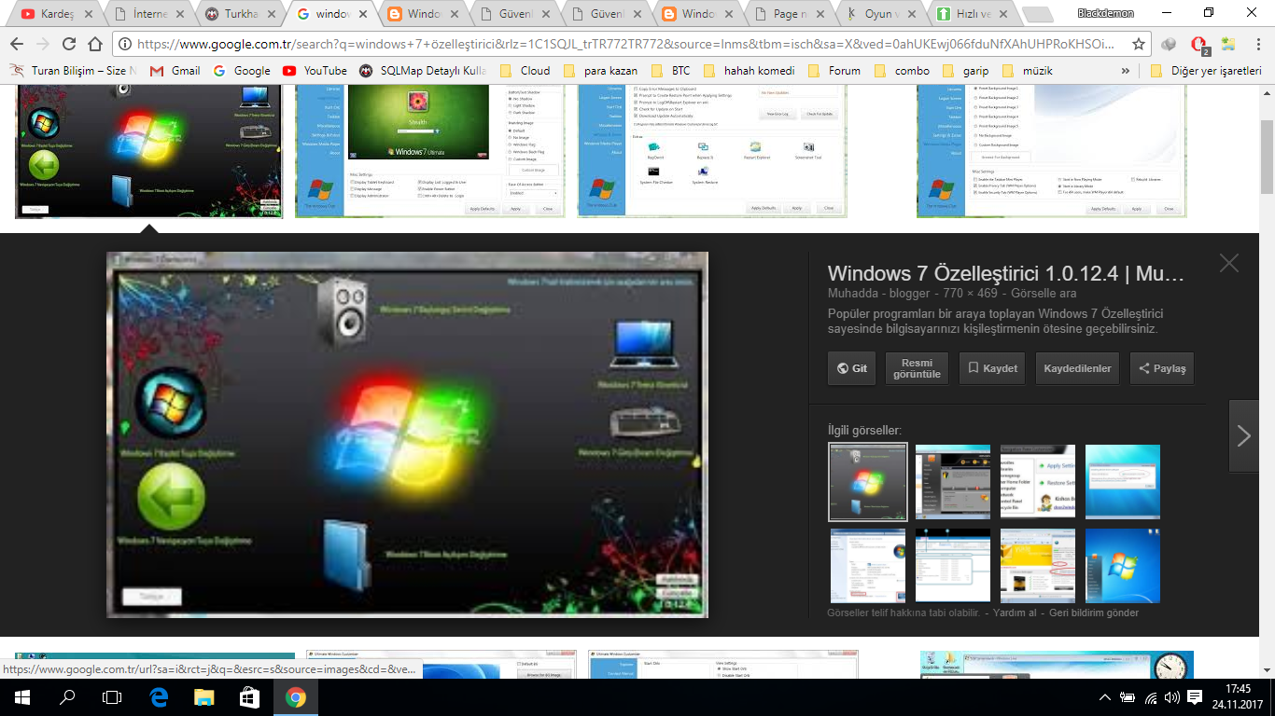Image resolution: width=1275 pixels, height=716 pixels.
Task: Click the "Geri bildirim gönder" link
Action: (1094, 613)
